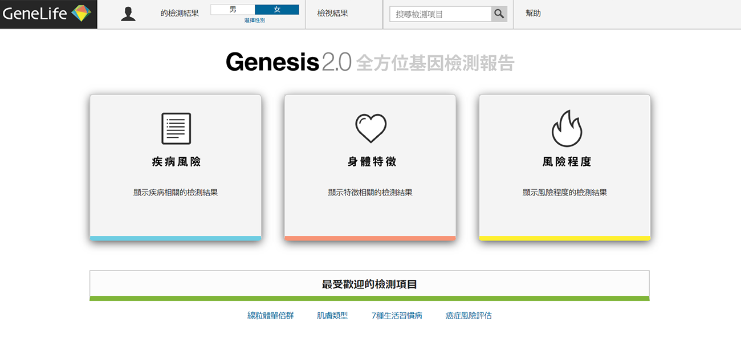The height and width of the screenshot is (347, 741).
Task: Open the 癌症風險評估 link
Action: click(x=469, y=316)
